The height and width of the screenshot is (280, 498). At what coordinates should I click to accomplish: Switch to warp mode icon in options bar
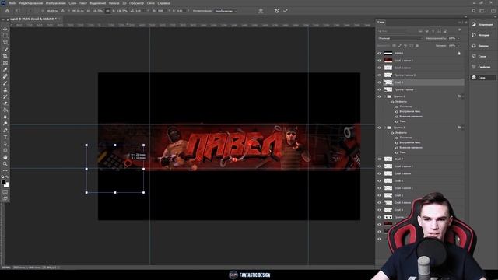[x=261, y=11]
